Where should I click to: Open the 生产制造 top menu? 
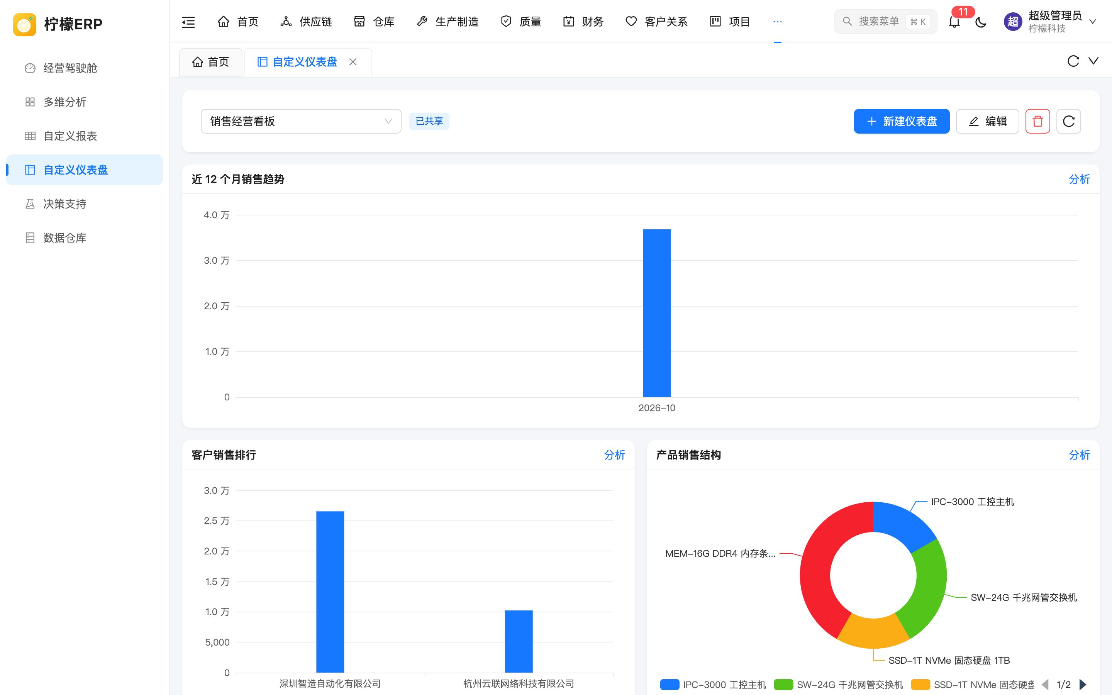point(448,22)
